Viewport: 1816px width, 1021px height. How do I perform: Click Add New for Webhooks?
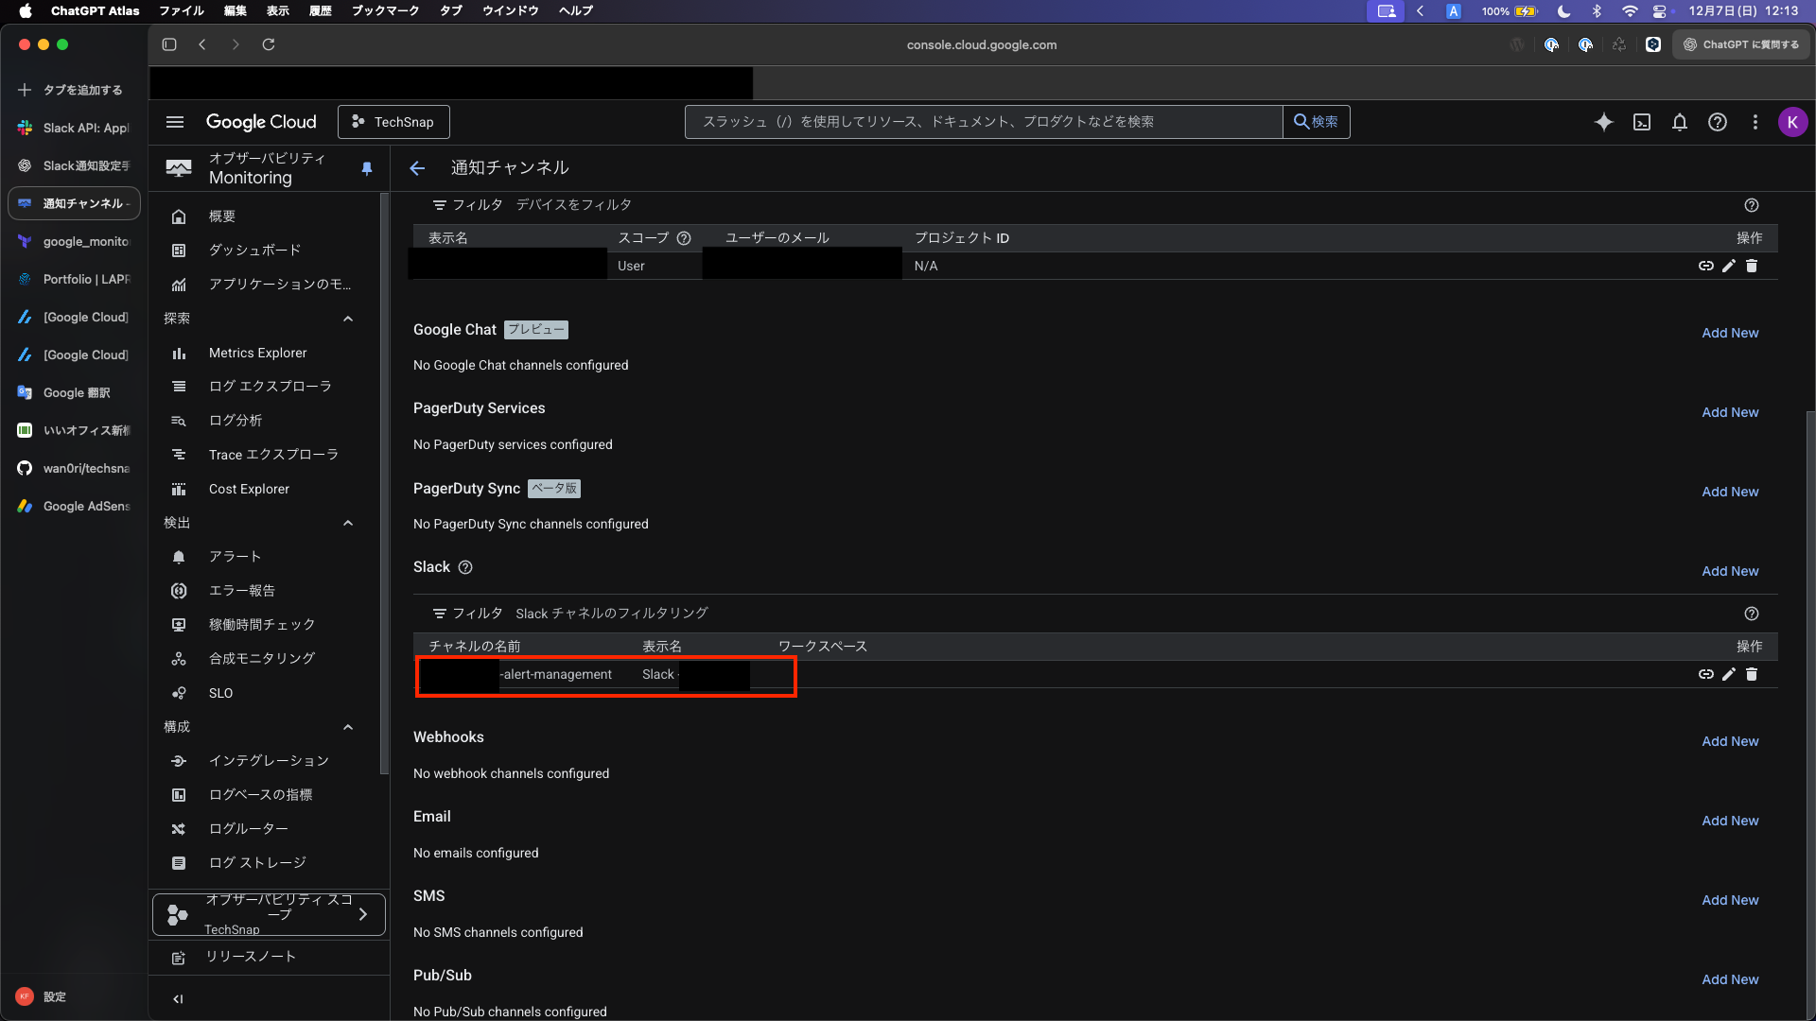1730,741
